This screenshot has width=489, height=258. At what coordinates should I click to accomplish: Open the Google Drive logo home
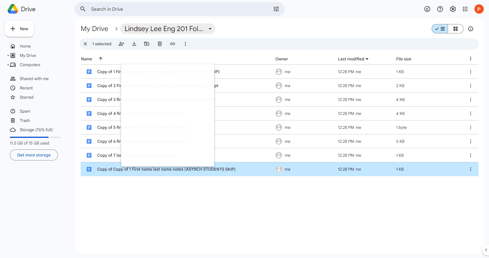click(21, 9)
